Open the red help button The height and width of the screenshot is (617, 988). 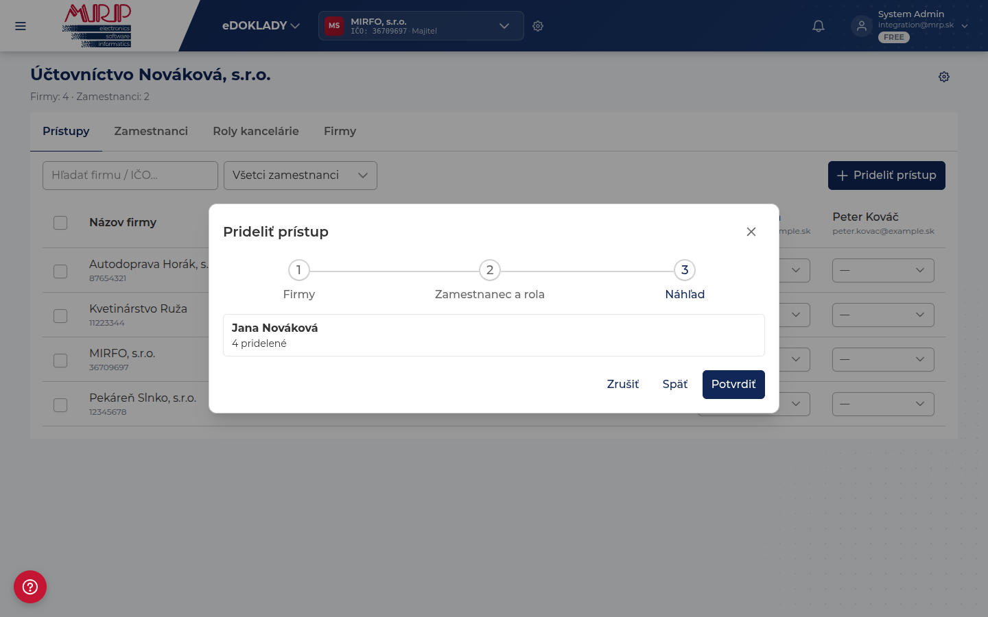30,587
